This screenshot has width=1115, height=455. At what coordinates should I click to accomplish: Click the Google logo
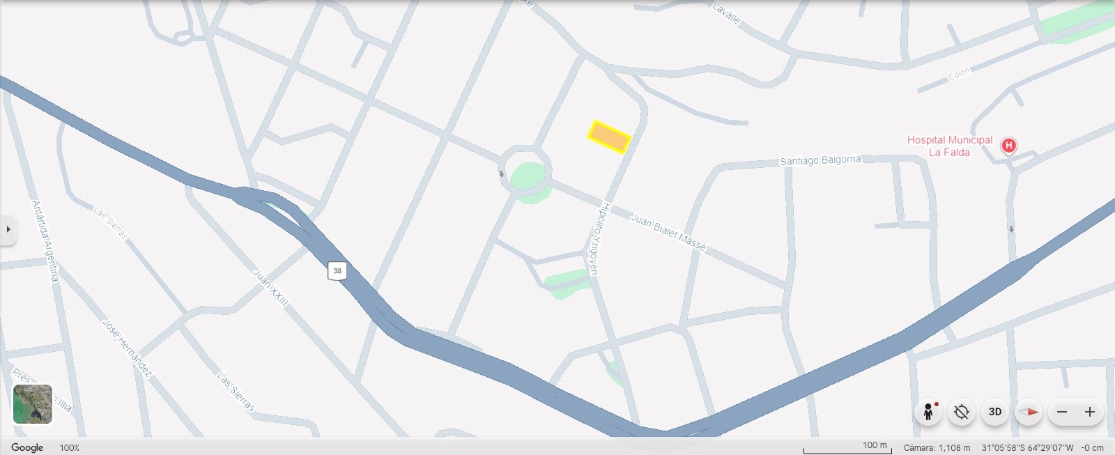coord(27,447)
